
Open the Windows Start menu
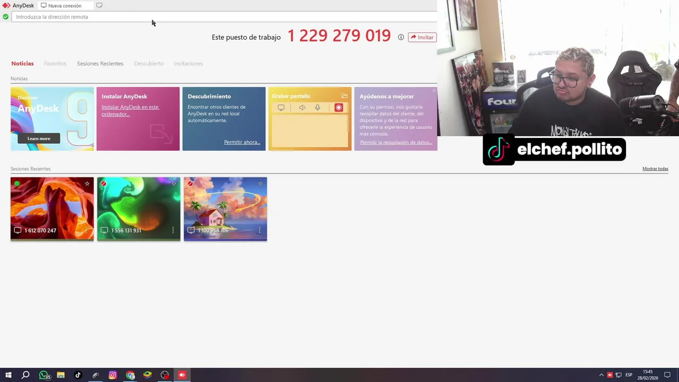8,375
